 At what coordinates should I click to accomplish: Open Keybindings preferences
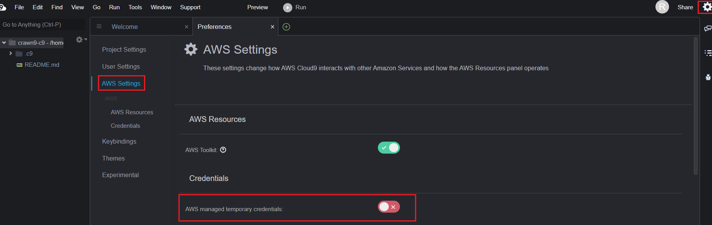click(x=119, y=141)
